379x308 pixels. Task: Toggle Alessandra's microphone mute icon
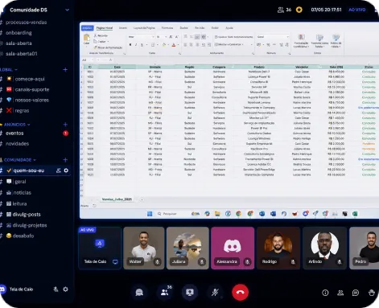click(247, 262)
